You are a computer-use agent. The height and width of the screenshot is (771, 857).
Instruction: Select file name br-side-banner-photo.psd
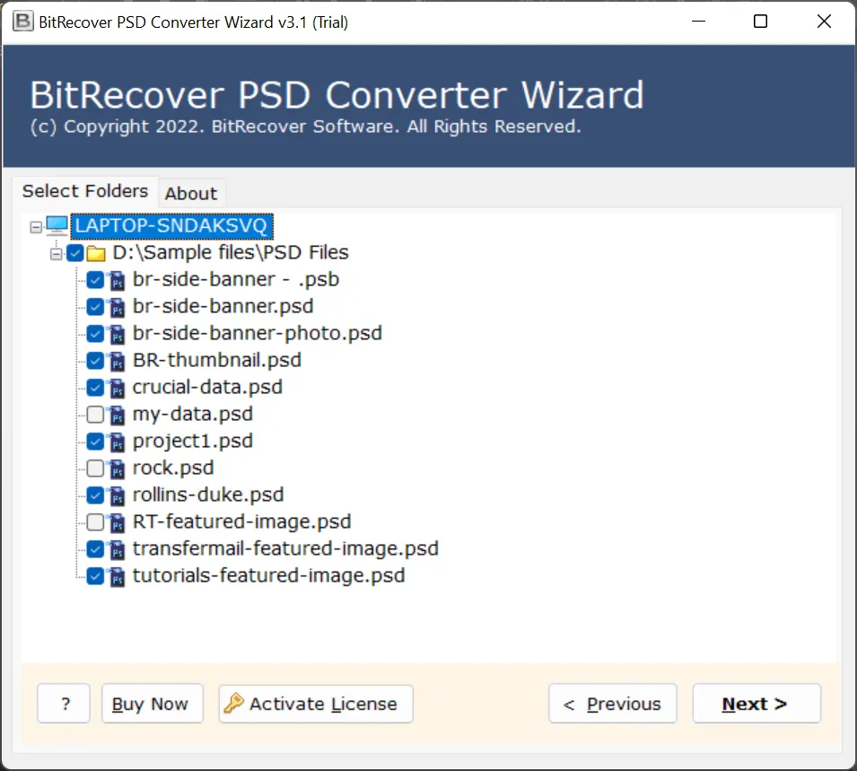coord(258,333)
